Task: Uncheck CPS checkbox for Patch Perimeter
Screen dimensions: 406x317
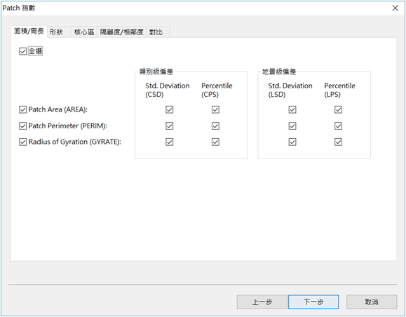Action: coord(215,126)
